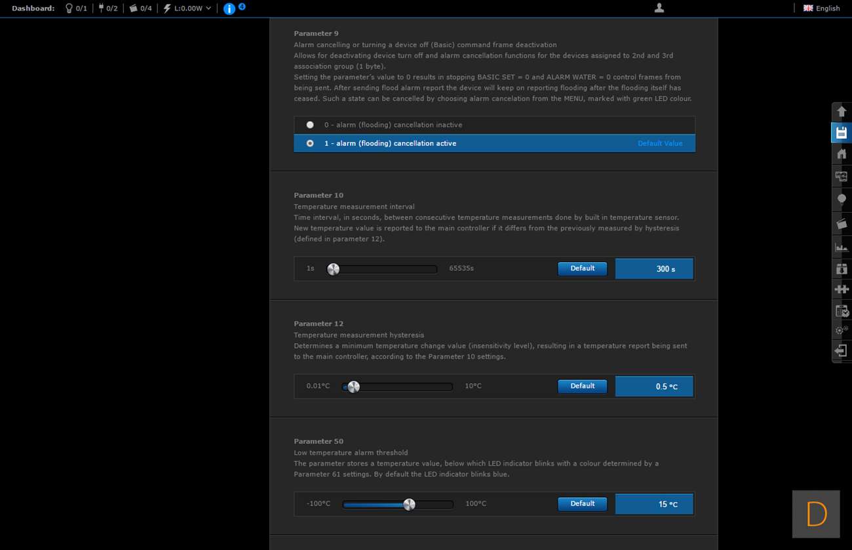Reset Parameter 12 hysteresis with Default button
Screen dimensions: 852x550
[x=582, y=386]
